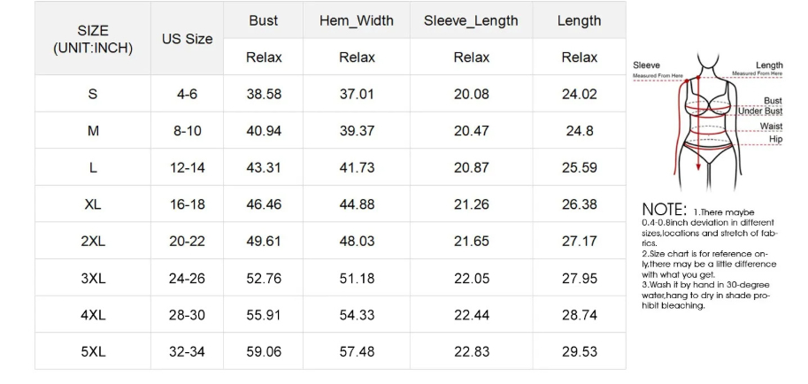Click the Bust column header
Screen dimensions: 808x384
click(x=263, y=20)
